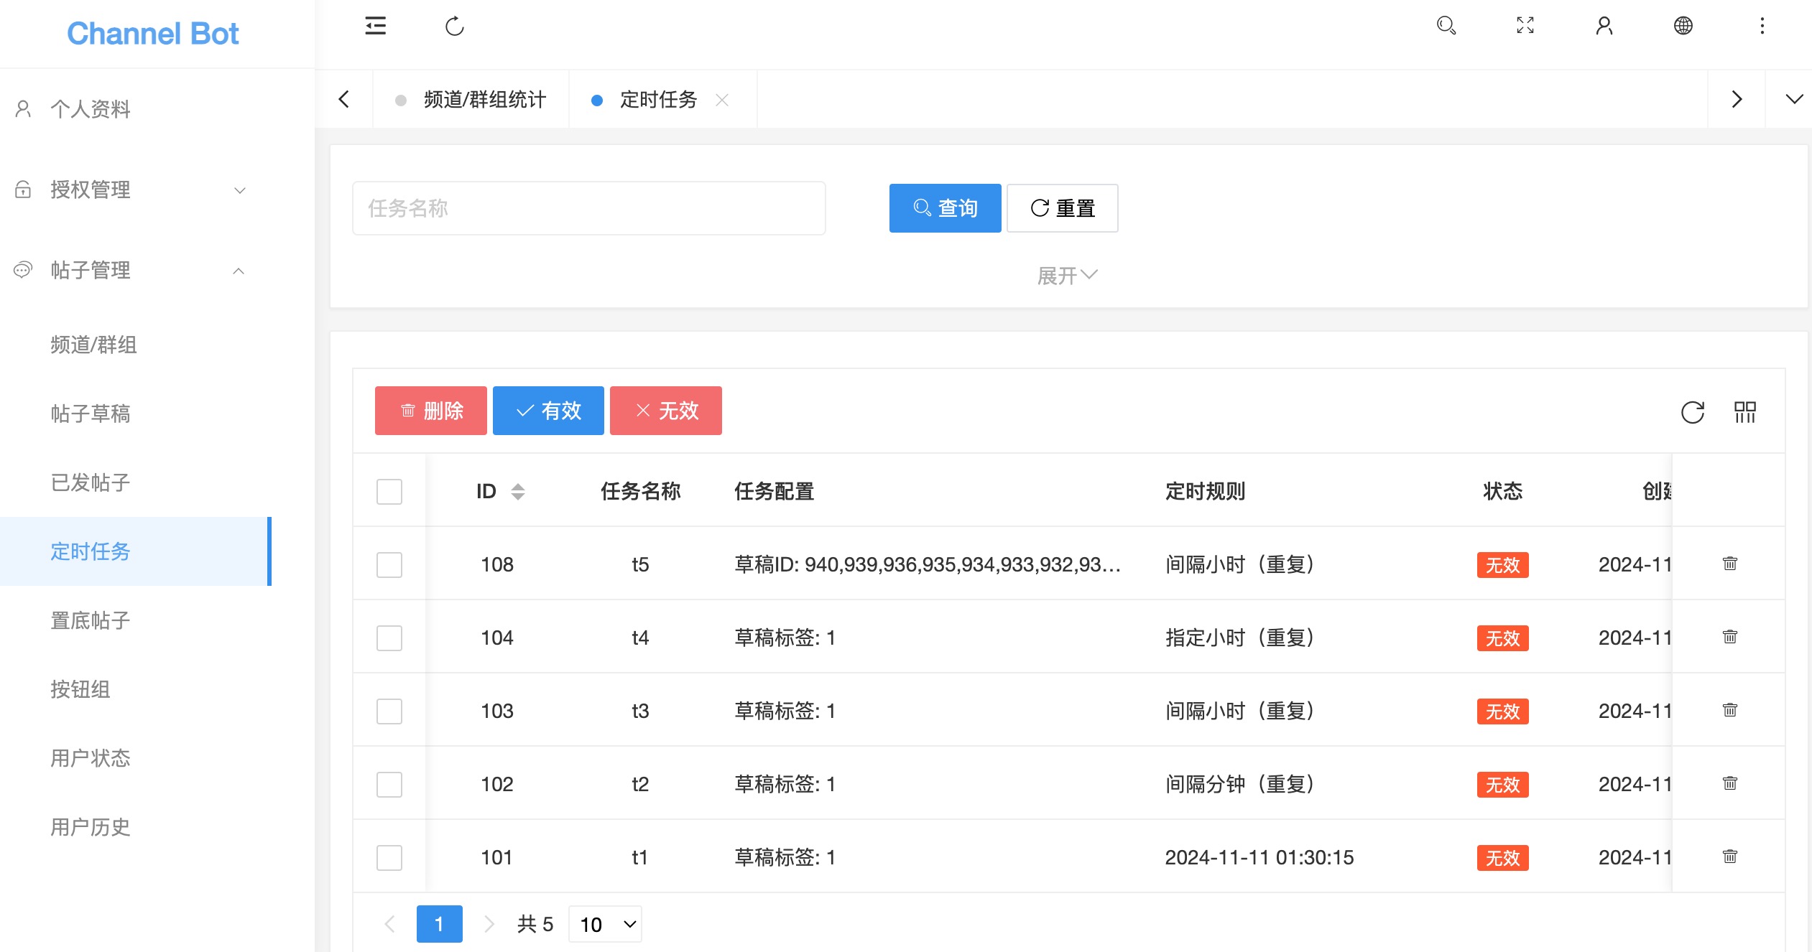Refresh the page via top toolbar icon
1812x952 pixels.
coord(454,27)
